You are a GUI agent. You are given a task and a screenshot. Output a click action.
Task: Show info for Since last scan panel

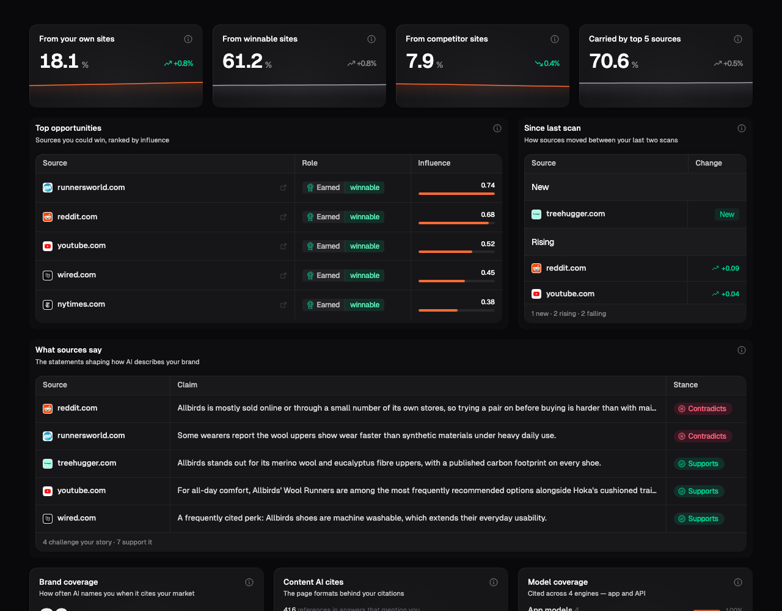tap(742, 128)
